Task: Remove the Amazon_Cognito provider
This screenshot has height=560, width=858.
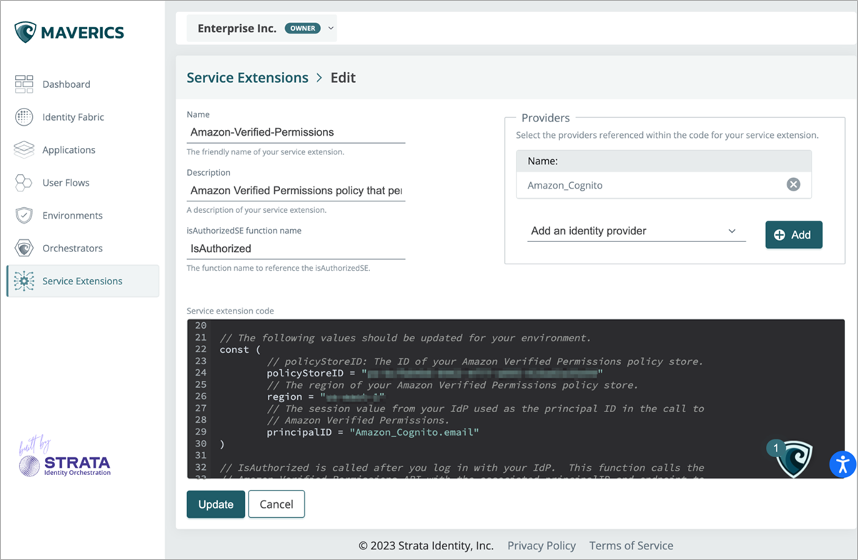Action: click(793, 185)
